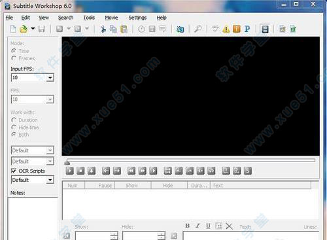Click the left arrow playback button

coord(106,171)
